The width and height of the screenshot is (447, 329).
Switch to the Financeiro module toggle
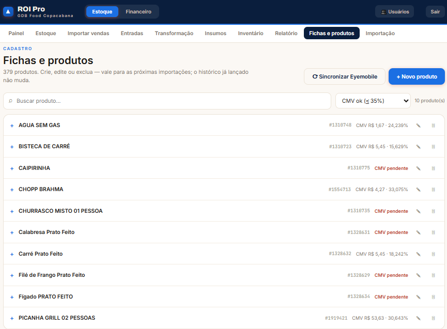138,12
